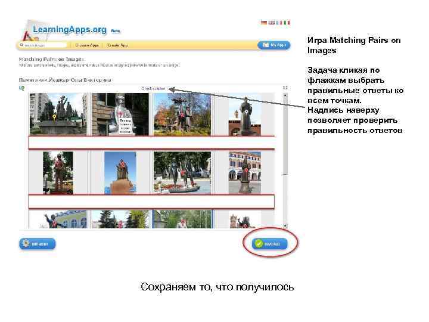429x322 pixels.
Task: Open the Create App menu item
Action: 117,45
